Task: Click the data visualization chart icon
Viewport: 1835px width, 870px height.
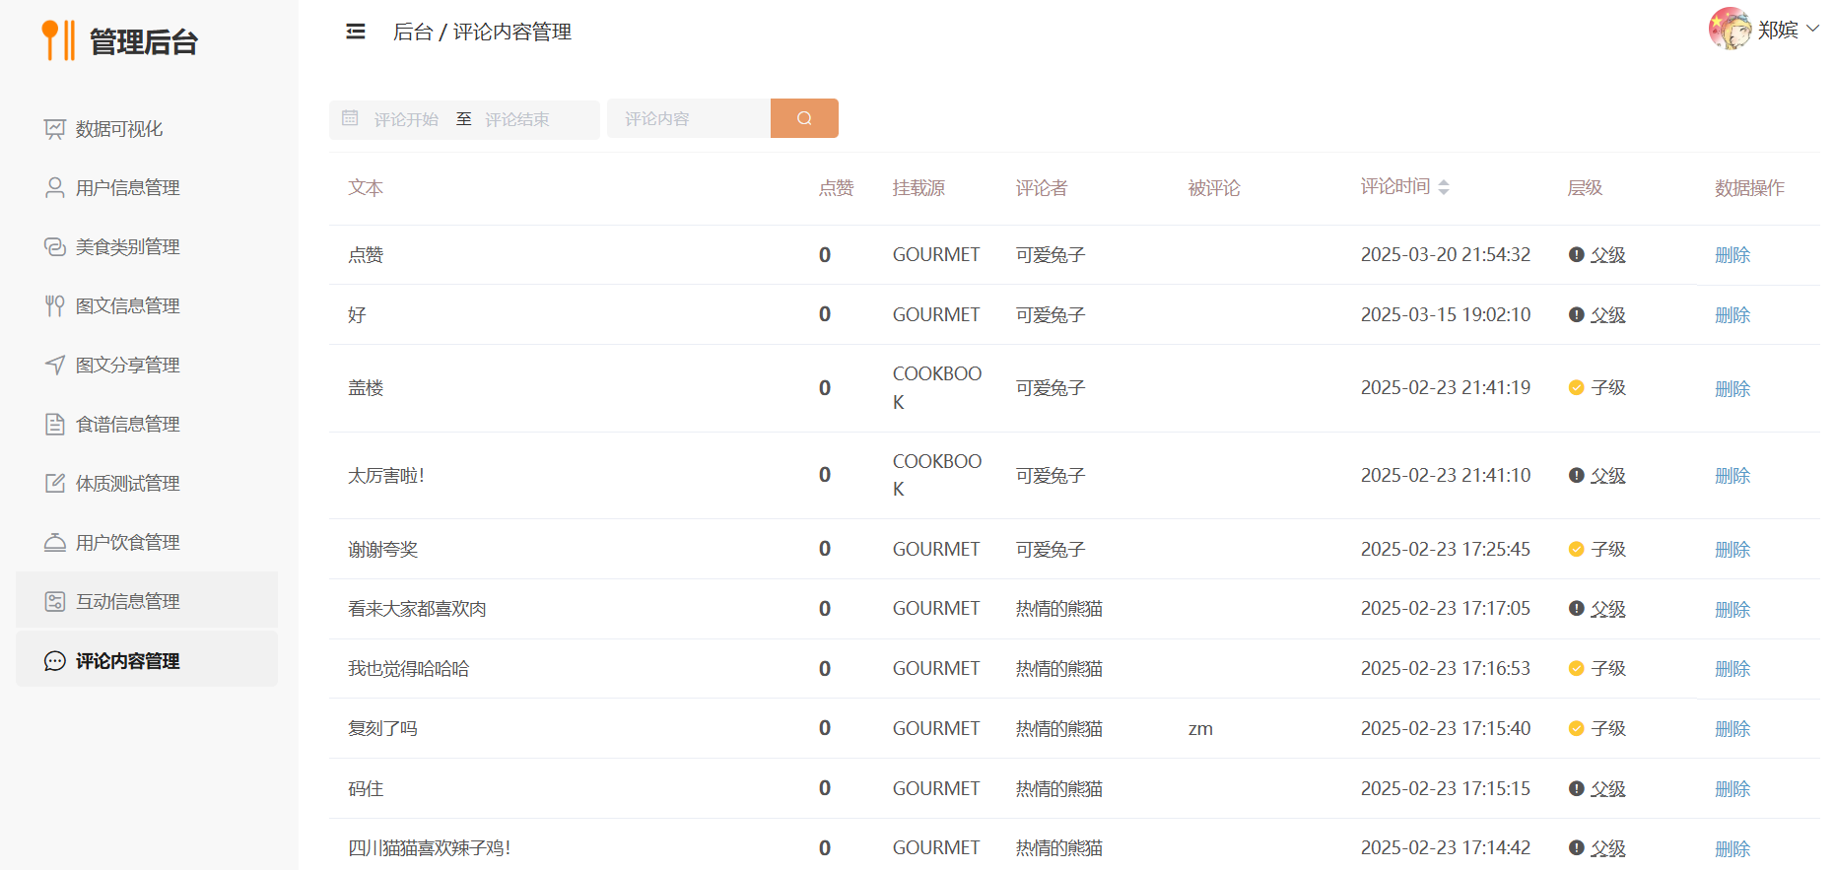Action: (55, 129)
